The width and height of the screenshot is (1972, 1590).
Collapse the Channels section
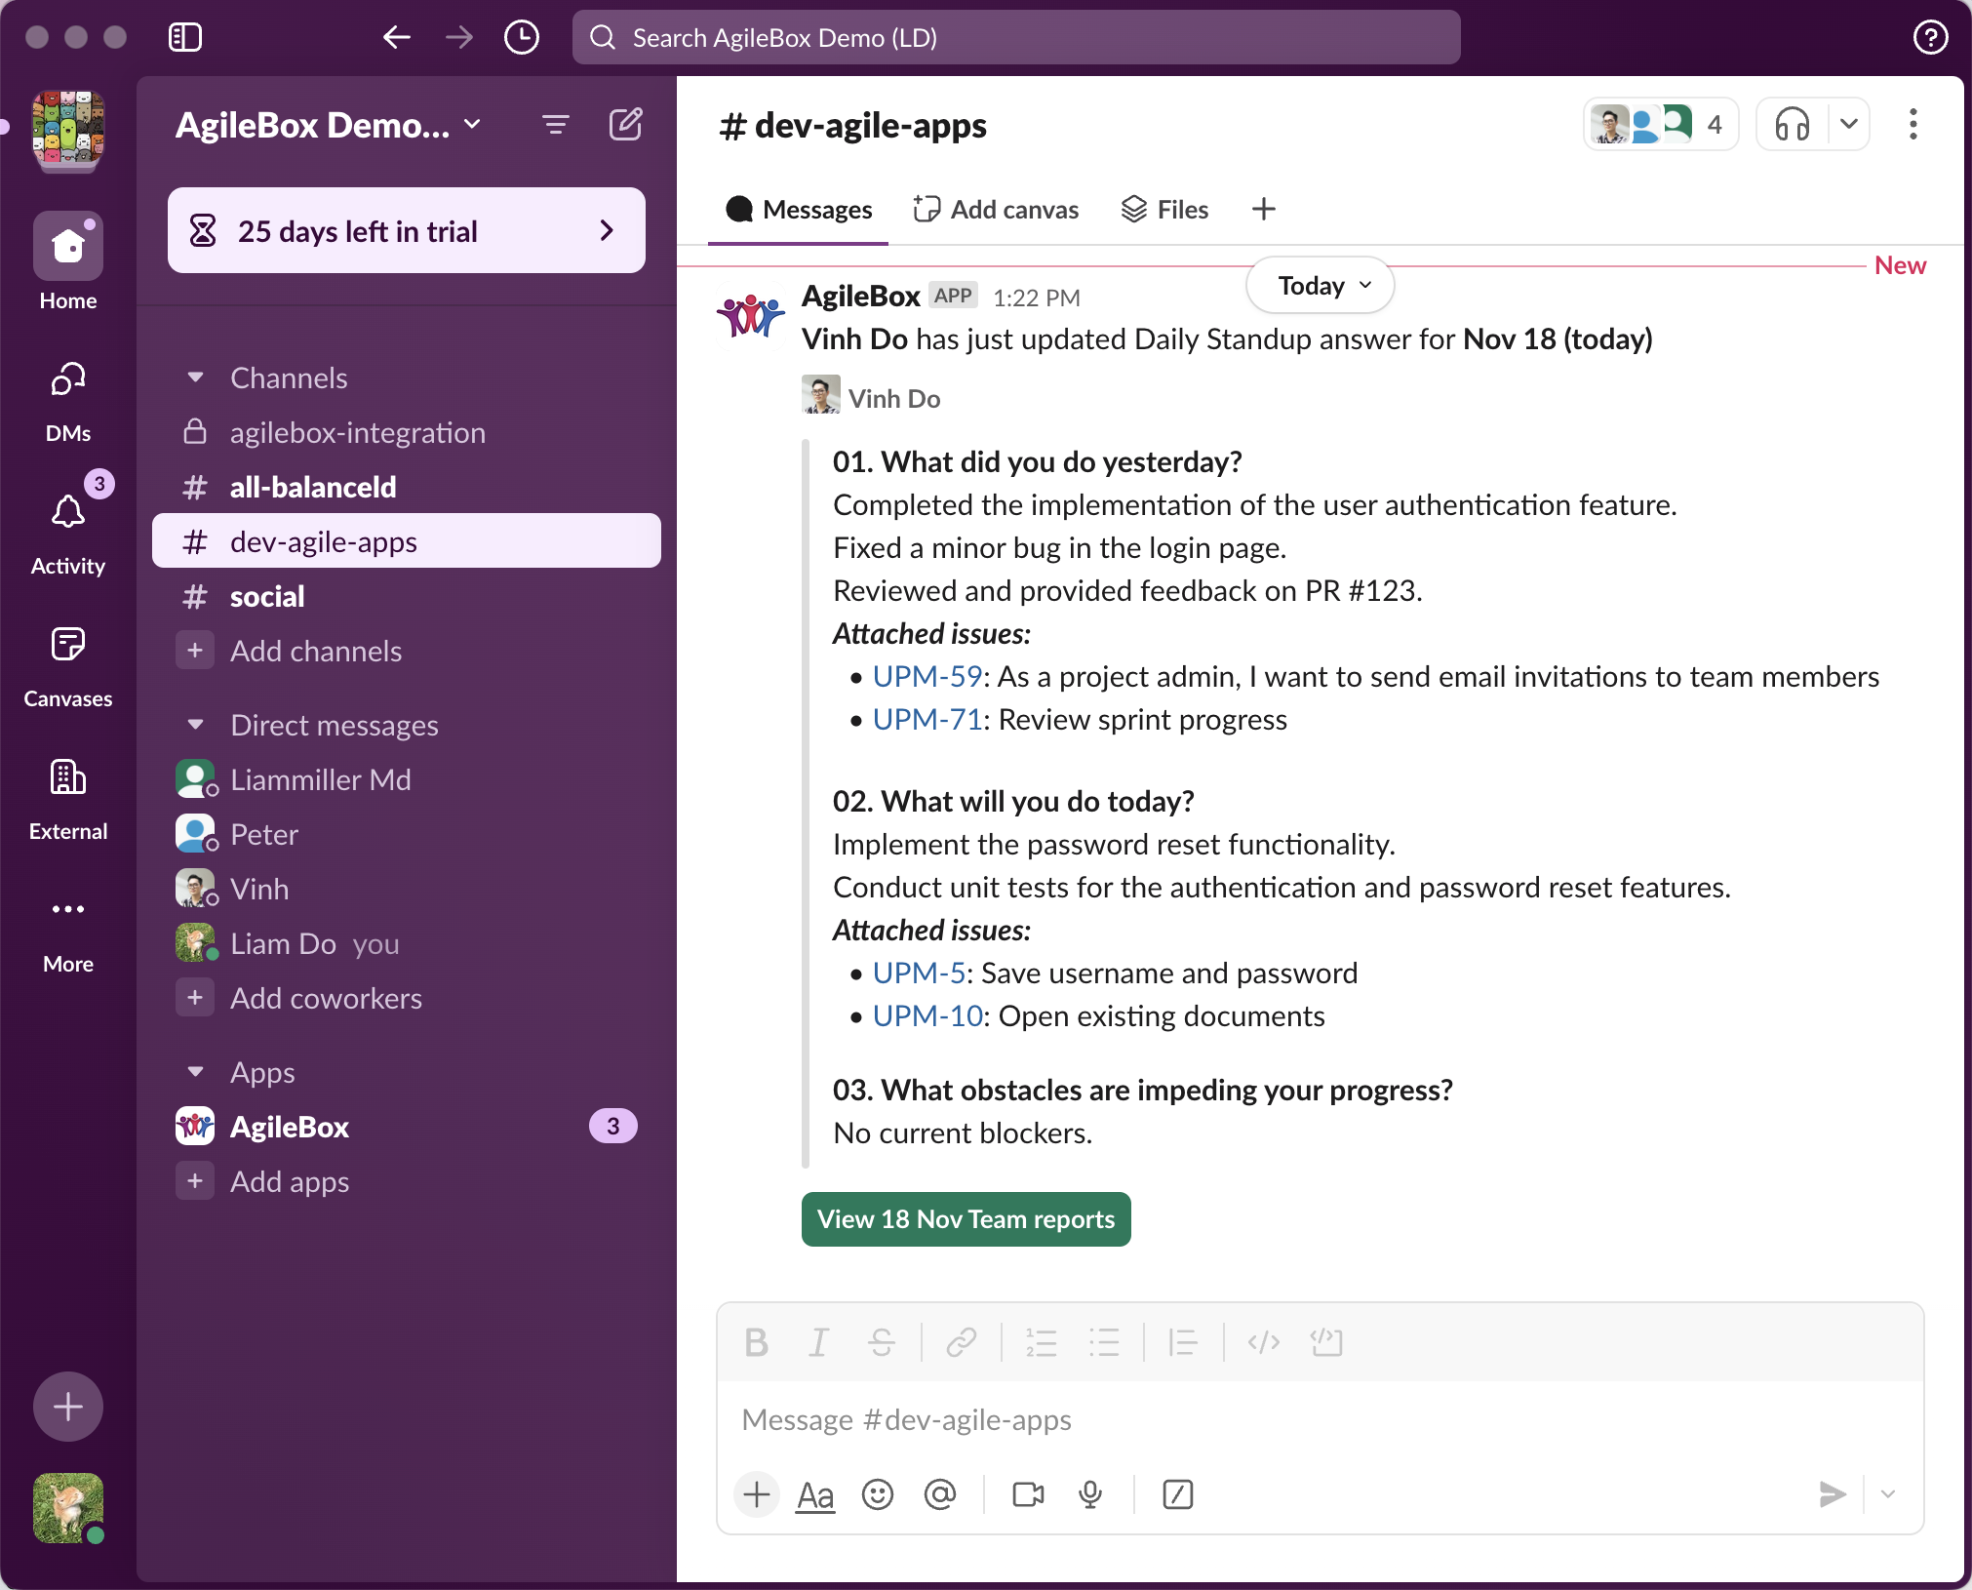pyautogui.click(x=195, y=378)
